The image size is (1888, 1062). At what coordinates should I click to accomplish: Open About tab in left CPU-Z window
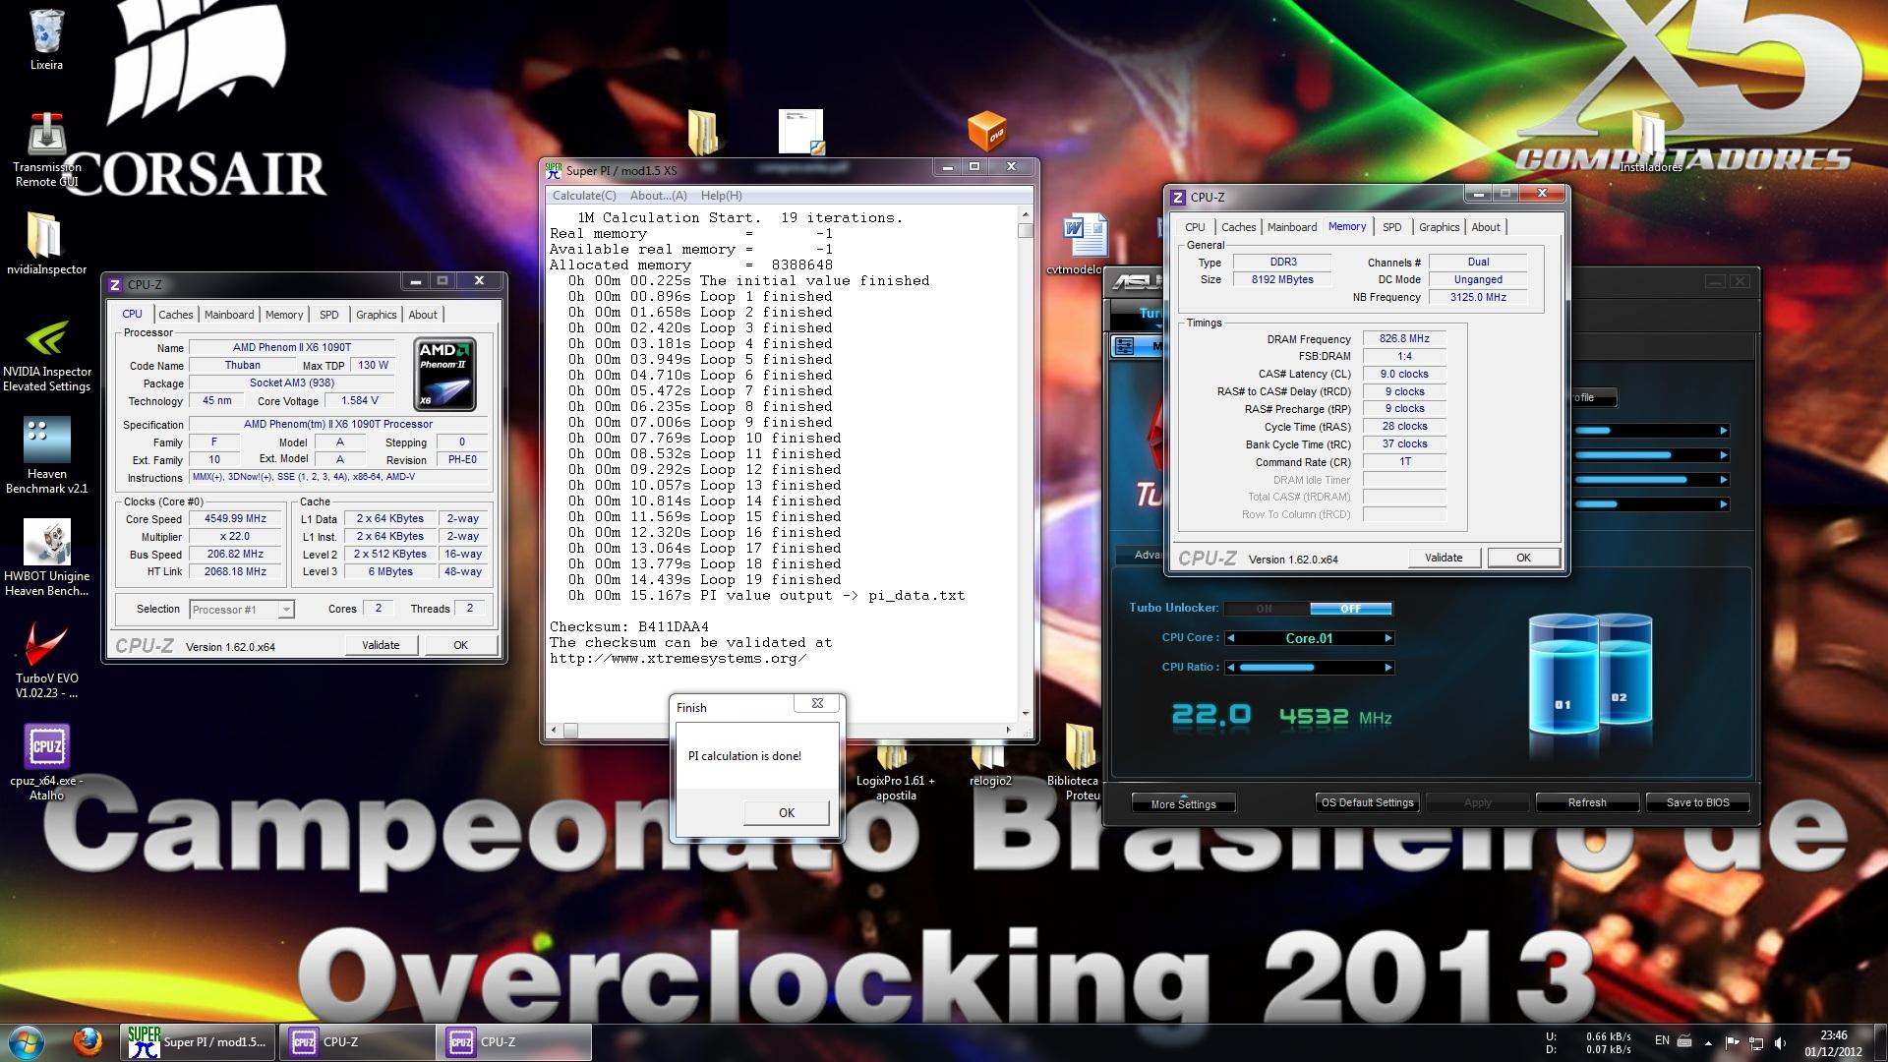423,315
